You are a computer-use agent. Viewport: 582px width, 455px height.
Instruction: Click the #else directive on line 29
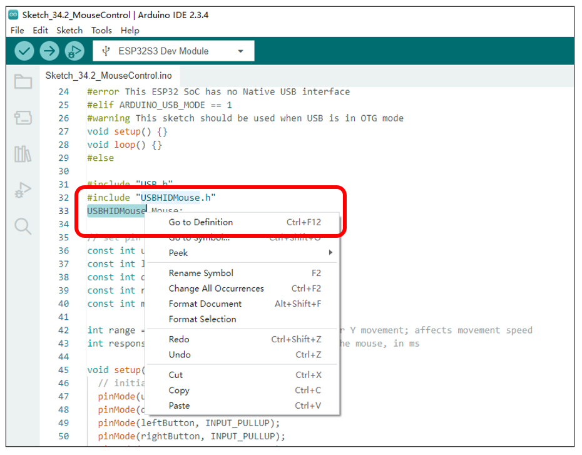[x=101, y=158]
